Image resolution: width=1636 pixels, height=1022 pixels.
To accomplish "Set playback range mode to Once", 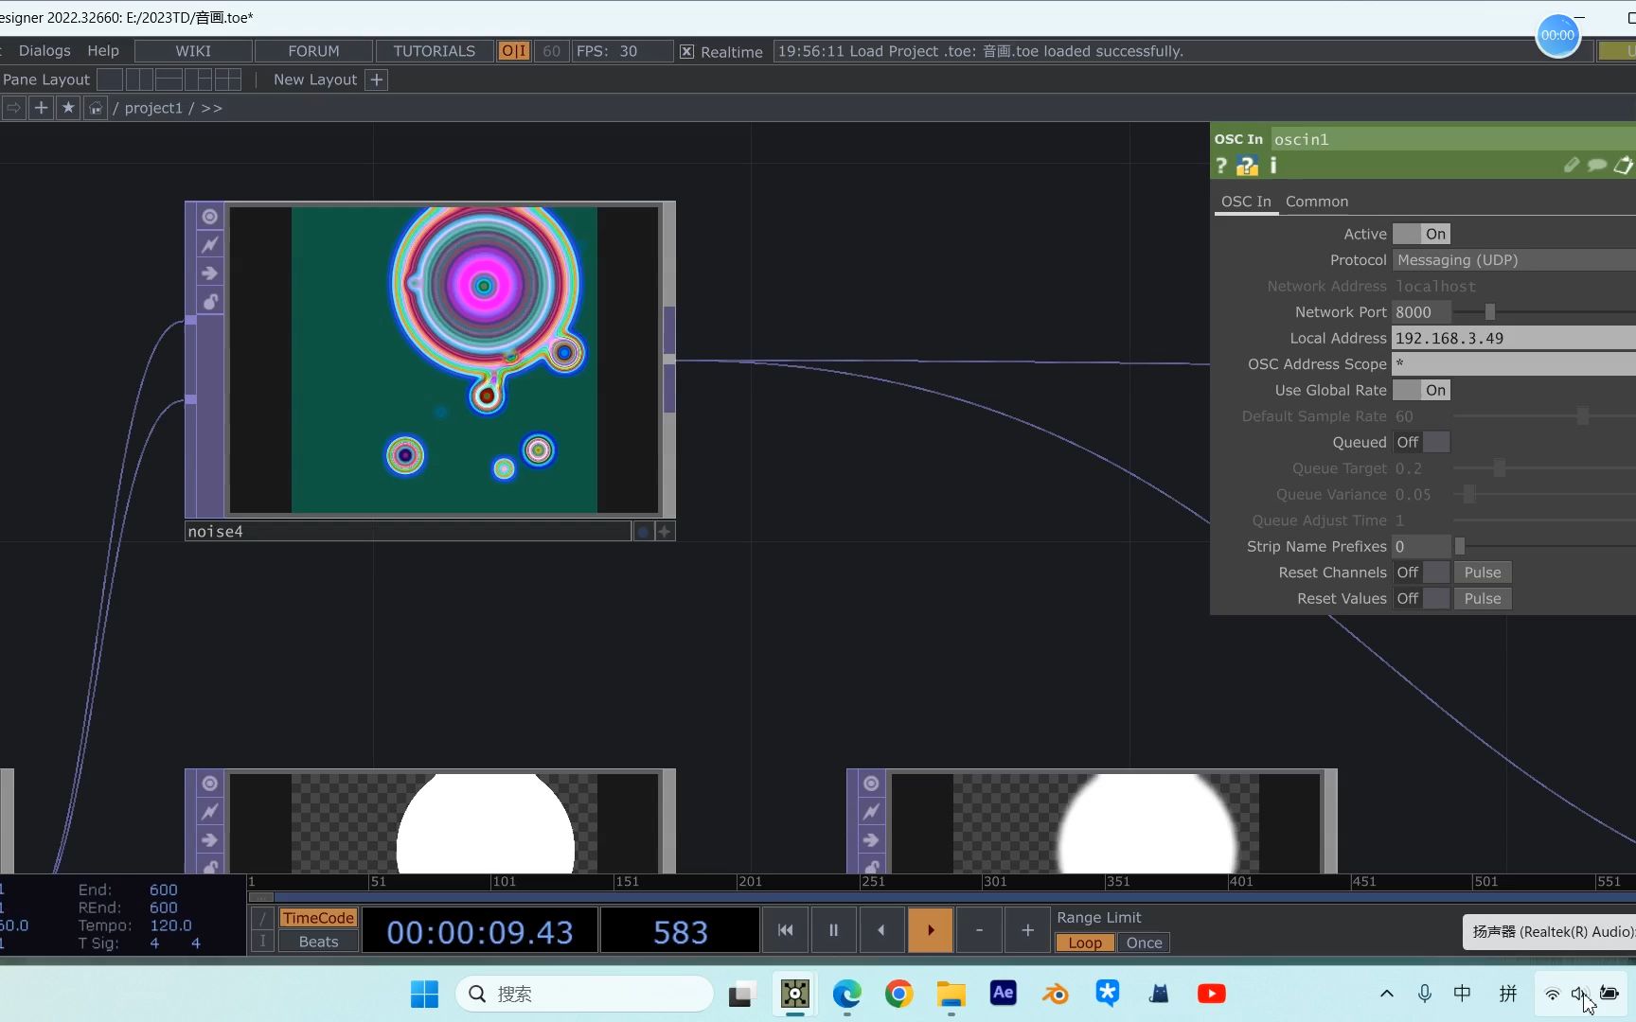I will click(x=1144, y=943).
